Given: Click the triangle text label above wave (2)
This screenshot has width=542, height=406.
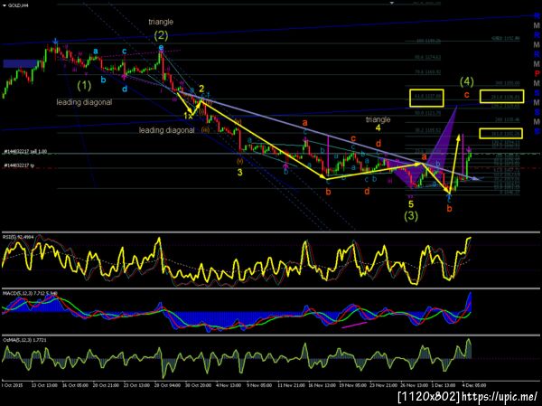Looking at the screenshot, I should pyautogui.click(x=161, y=22).
